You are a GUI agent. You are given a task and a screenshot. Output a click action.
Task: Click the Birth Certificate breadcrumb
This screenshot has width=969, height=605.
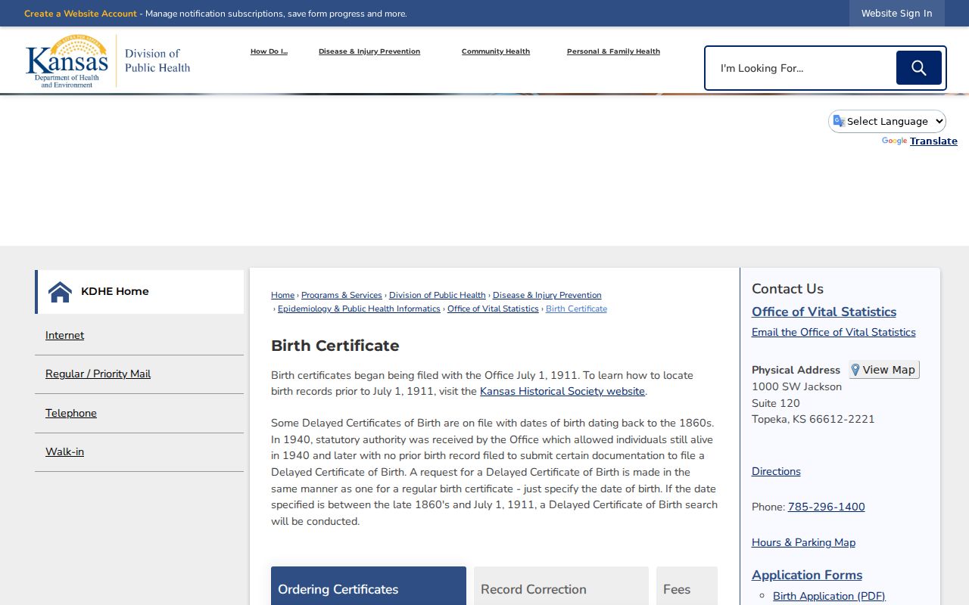click(576, 309)
